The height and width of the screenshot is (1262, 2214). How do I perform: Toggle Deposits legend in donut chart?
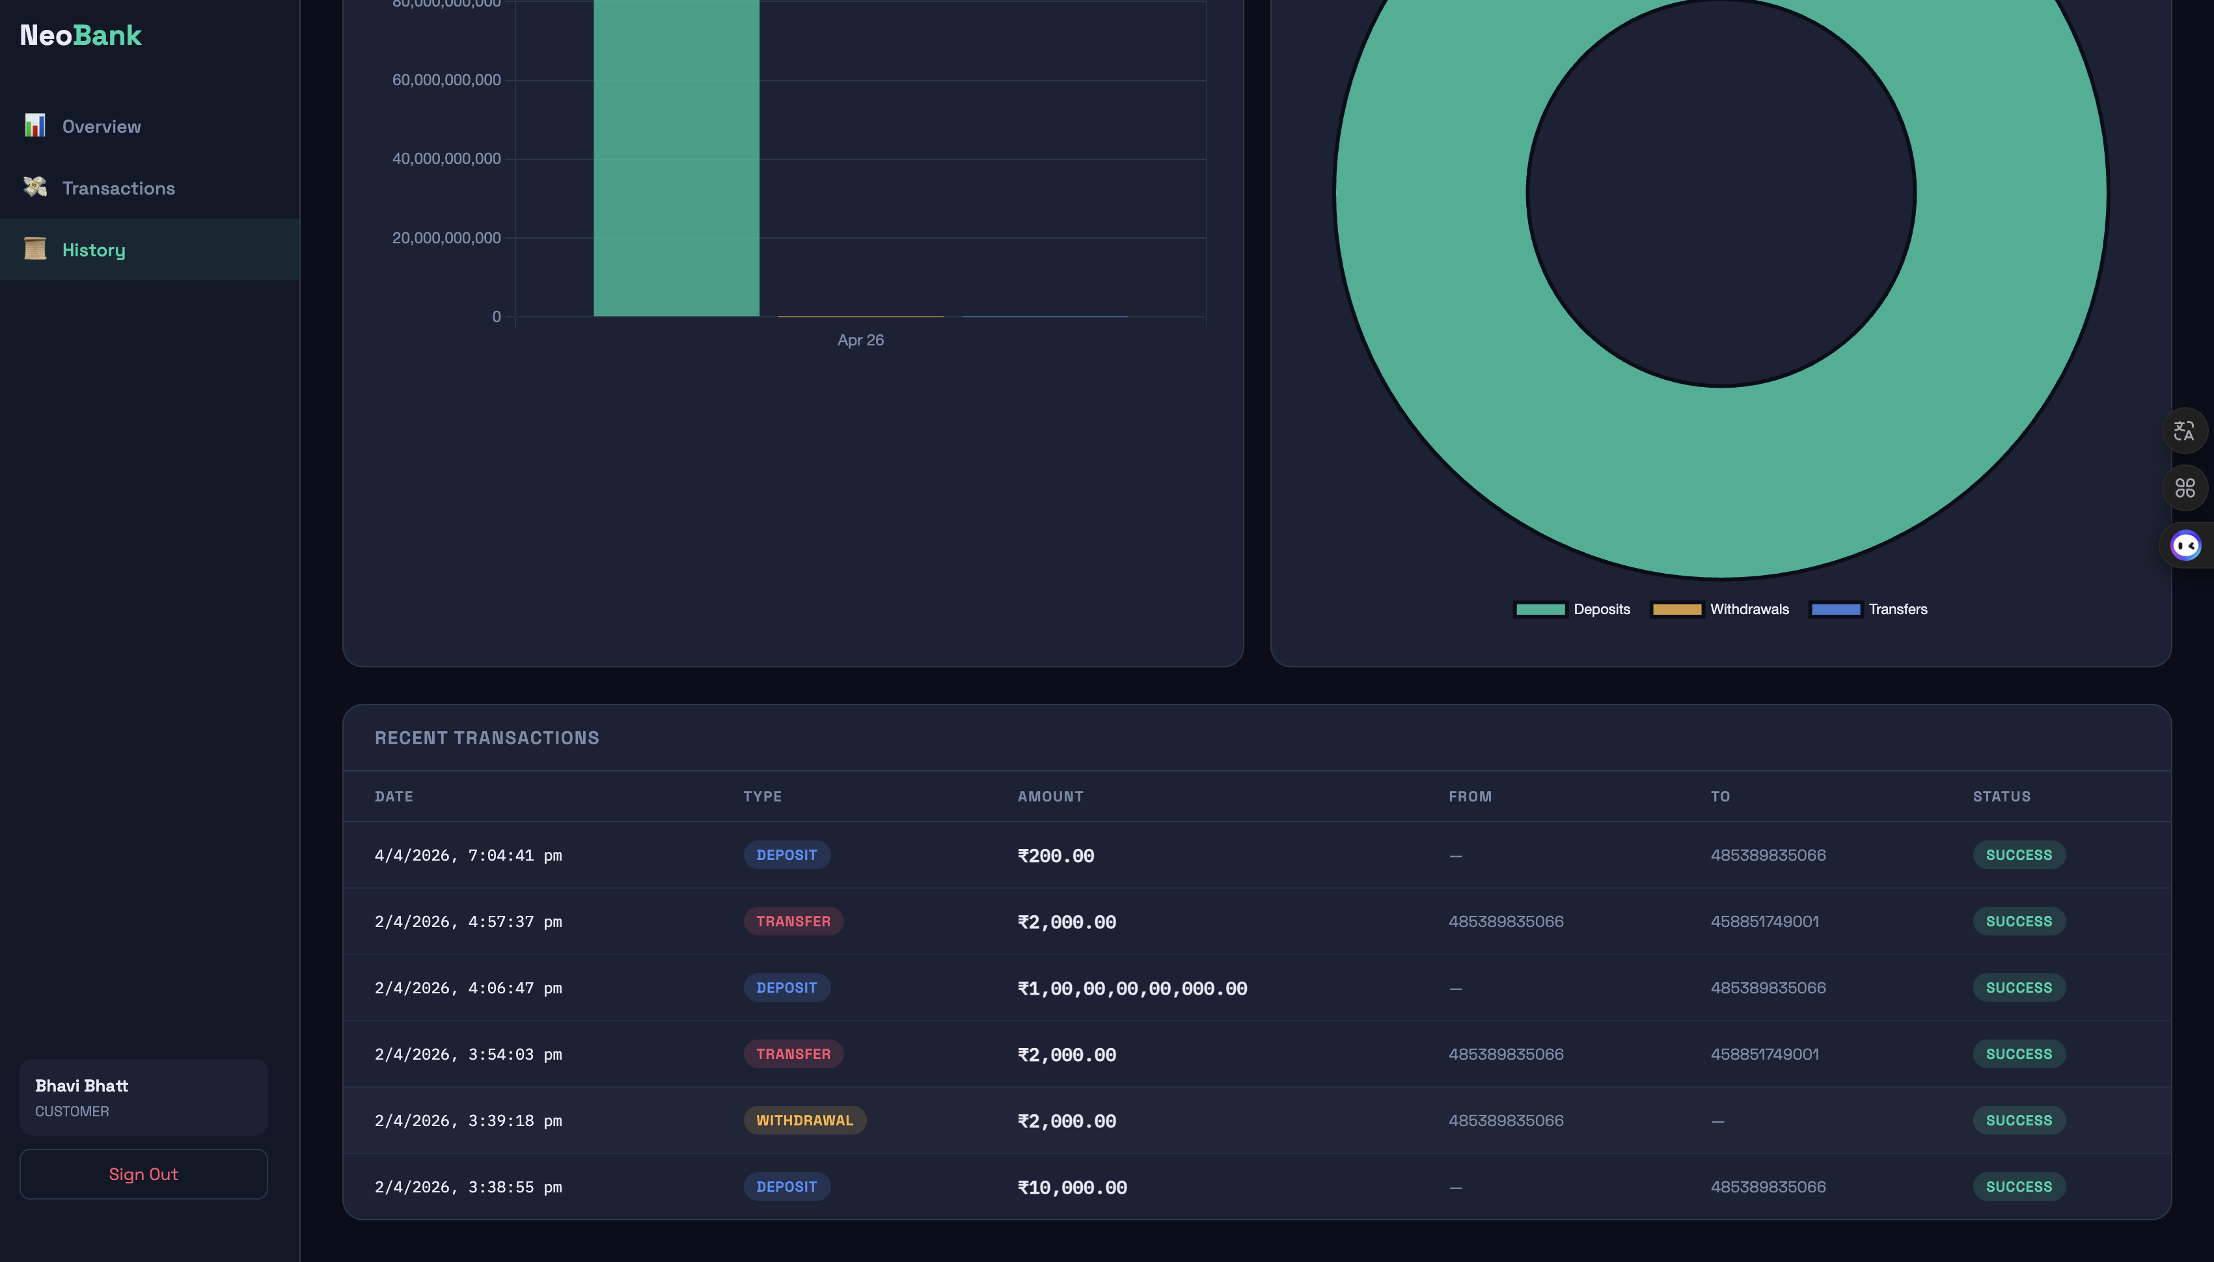(1572, 610)
